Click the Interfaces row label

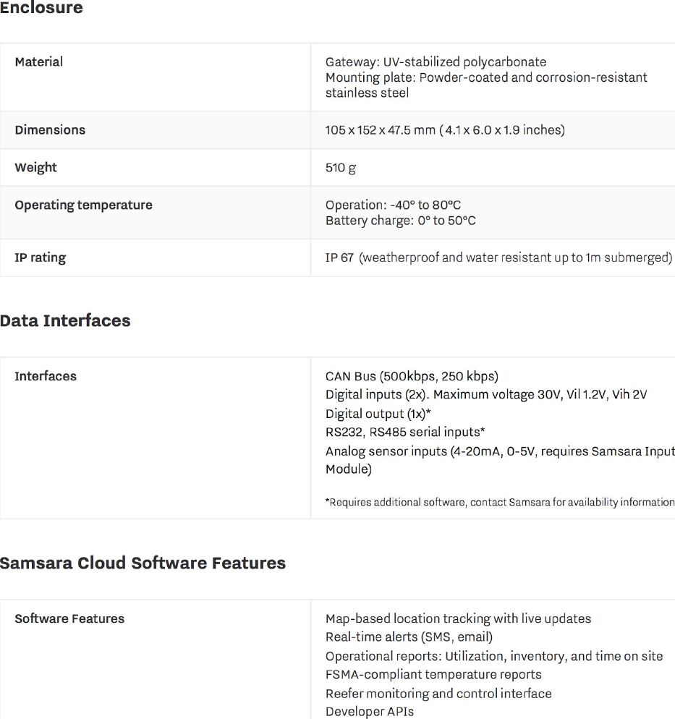tap(46, 376)
